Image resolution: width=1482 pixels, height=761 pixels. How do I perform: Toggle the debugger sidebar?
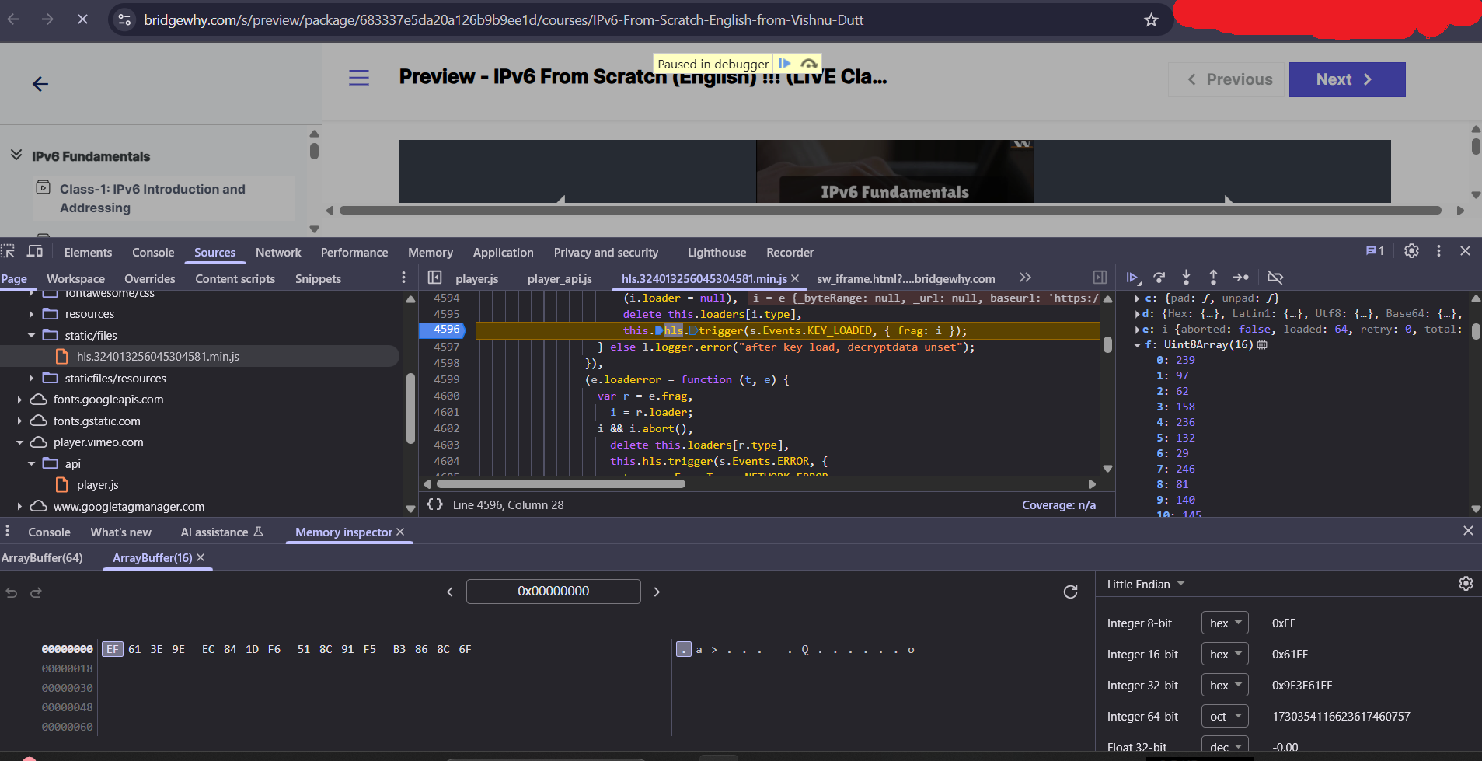click(x=1100, y=278)
